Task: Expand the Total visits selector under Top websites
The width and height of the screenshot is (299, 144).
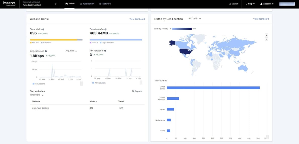Action: pyautogui.click(x=37, y=95)
